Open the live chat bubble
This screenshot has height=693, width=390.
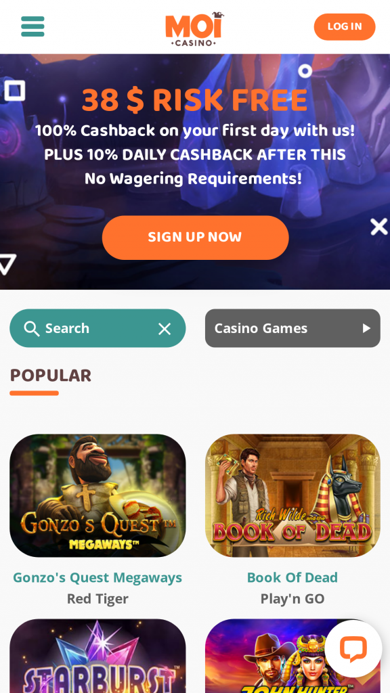pos(353,648)
